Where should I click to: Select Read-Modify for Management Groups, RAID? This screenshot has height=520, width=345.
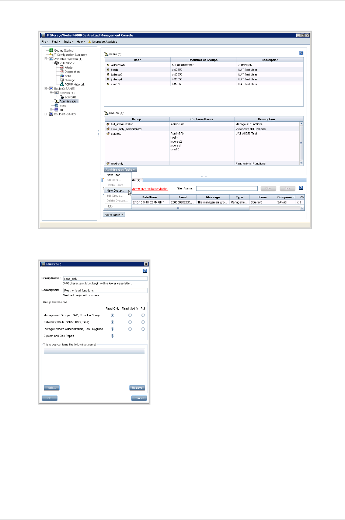click(x=130, y=315)
